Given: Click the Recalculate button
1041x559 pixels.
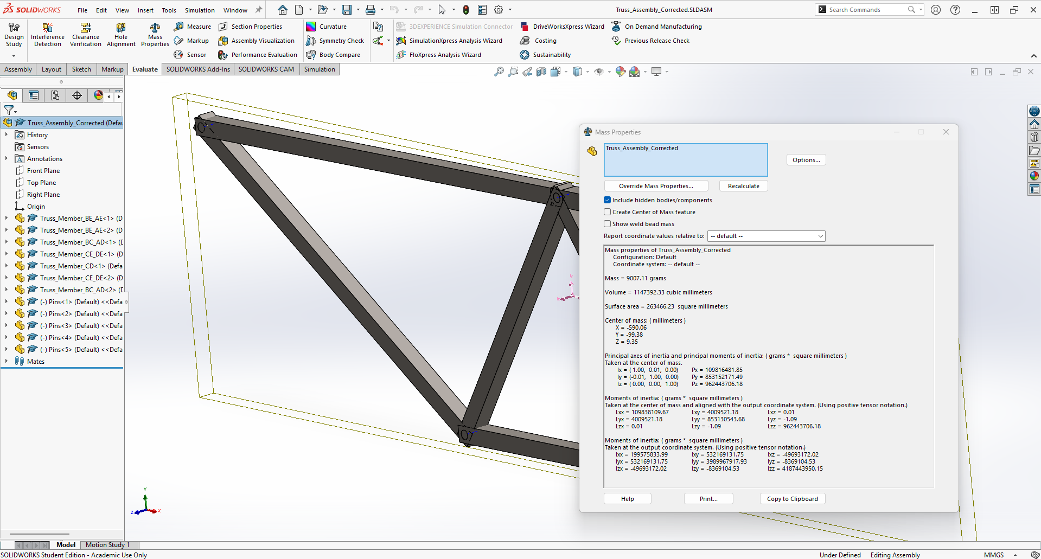Looking at the screenshot, I should [744, 186].
